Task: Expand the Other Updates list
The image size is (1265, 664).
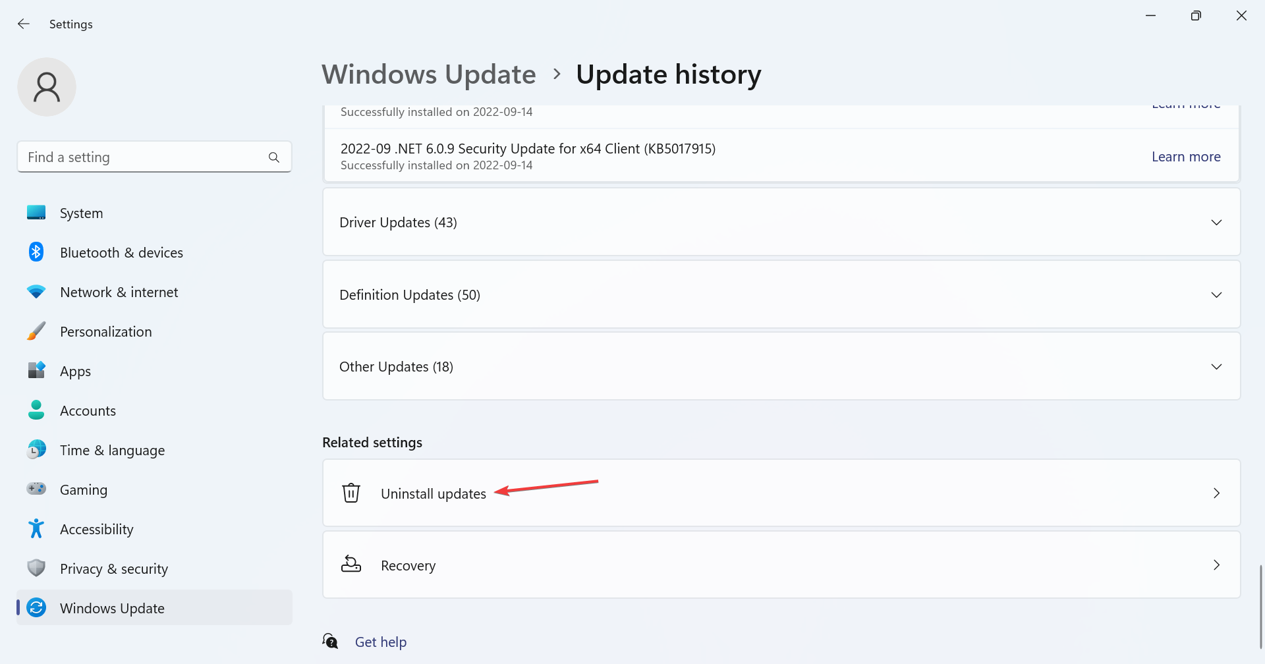Action: (1216, 367)
